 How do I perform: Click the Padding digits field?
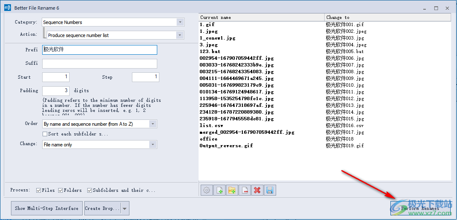(56, 91)
